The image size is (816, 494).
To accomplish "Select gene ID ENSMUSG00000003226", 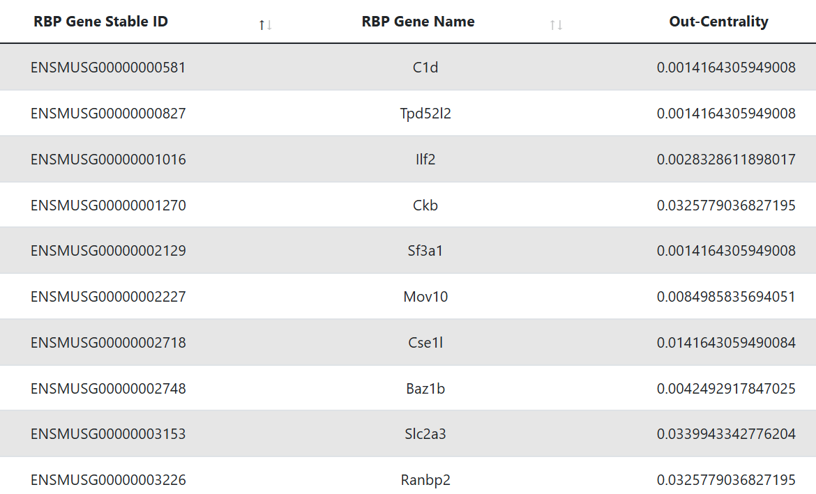I will tap(108, 480).
